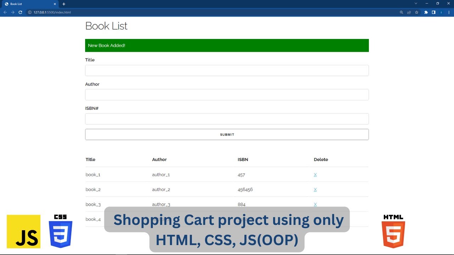Go back to the previous page
This screenshot has height=255, width=454.
pos(5,12)
